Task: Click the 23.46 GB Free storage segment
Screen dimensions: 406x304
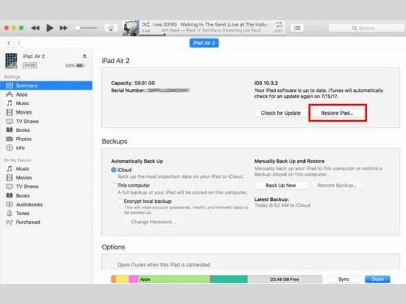Action: click(x=285, y=279)
